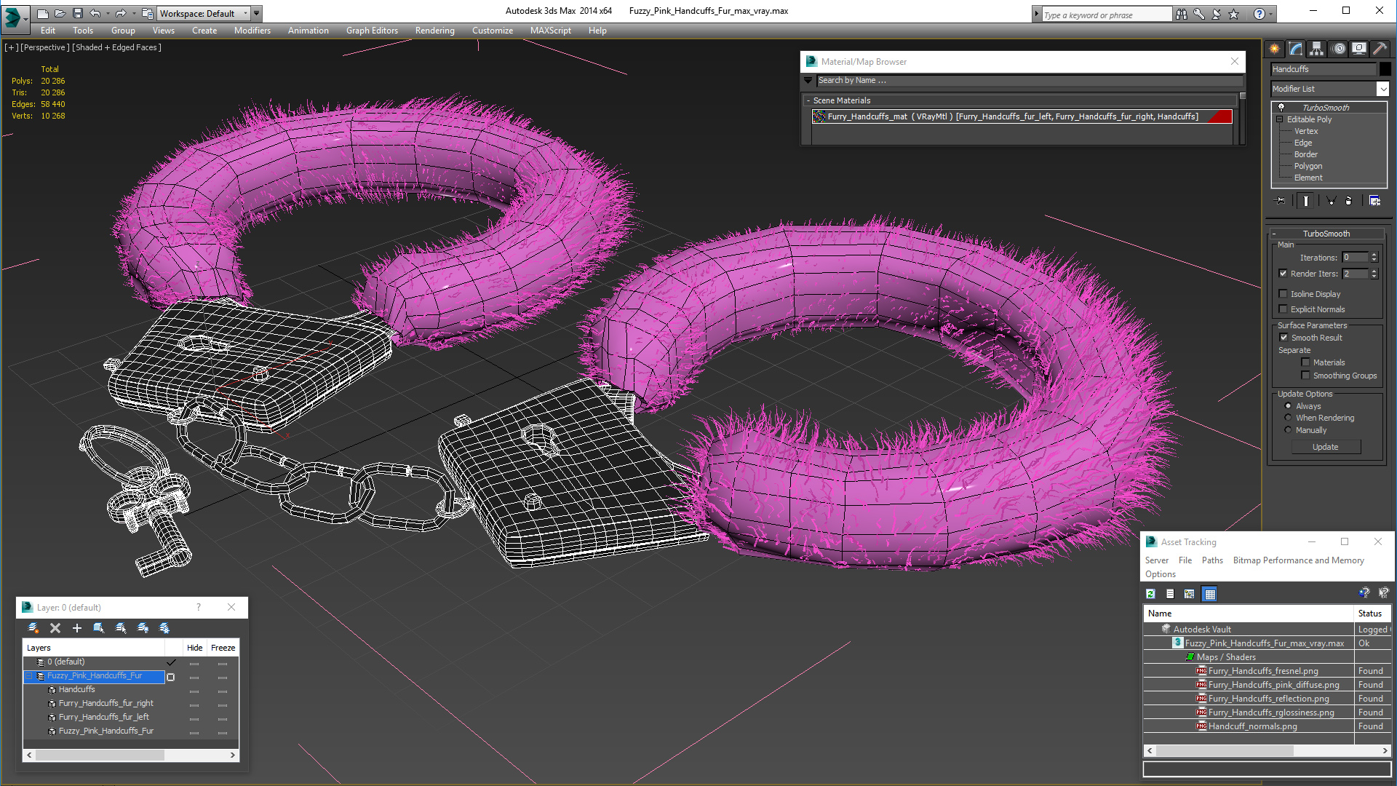
Task: Click Refresh icon in Asset Tracking
Action: (1150, 594)
